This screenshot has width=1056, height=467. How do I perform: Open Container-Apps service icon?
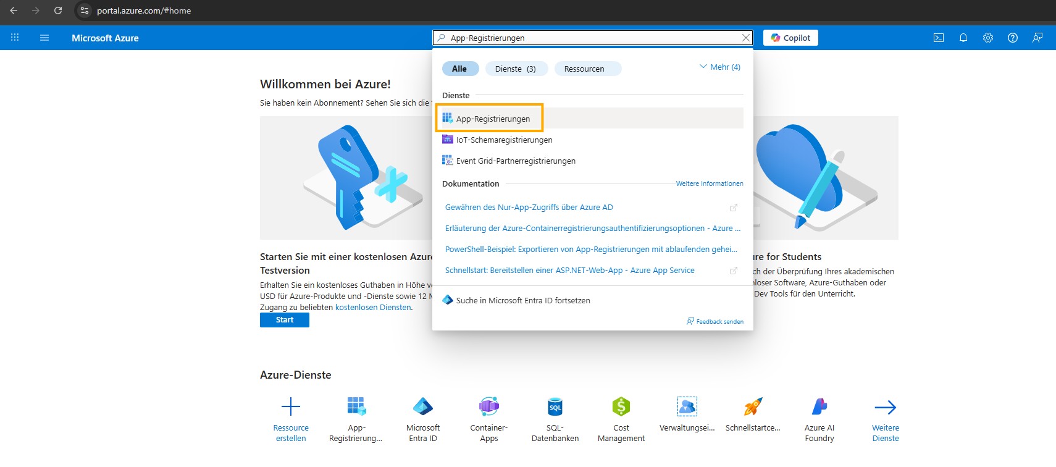pyautogui.click(x=489, y=406)
